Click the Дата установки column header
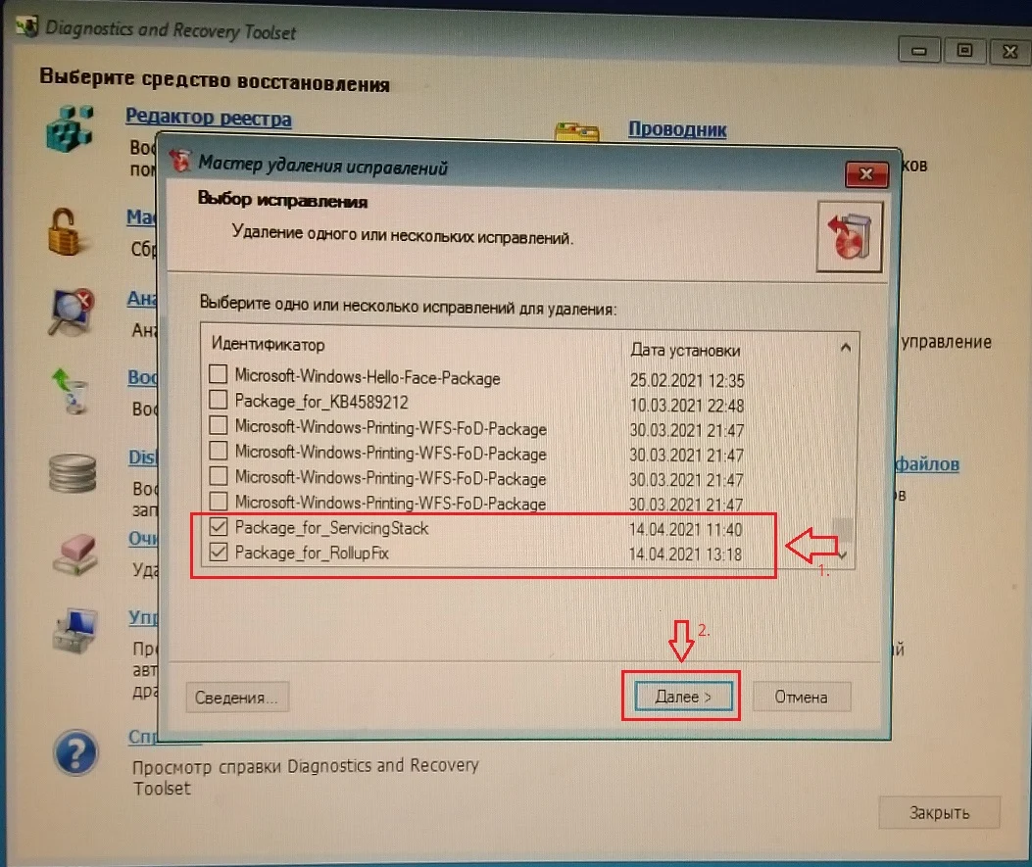Screen dimensions: 1032x867 point(685,350)
